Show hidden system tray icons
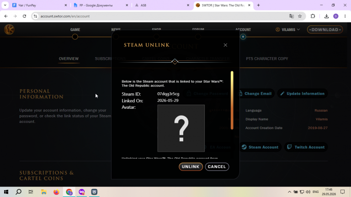Viewport: 351px width, 197px height. [289, 192]
